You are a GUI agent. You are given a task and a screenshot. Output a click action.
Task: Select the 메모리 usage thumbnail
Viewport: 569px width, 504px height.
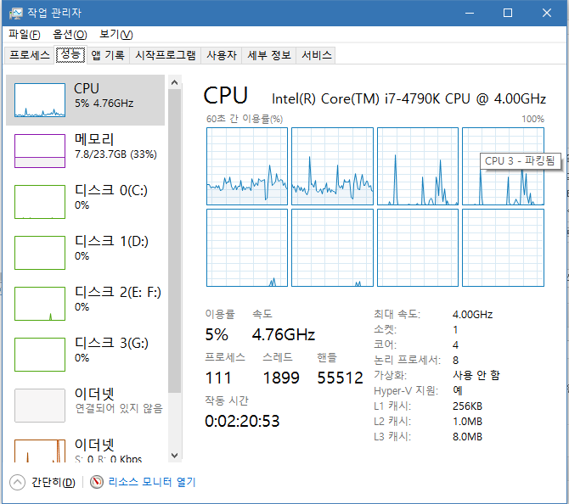coord(40,151)
